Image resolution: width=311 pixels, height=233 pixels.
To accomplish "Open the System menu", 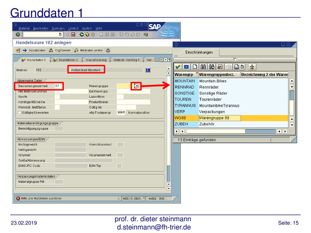I will coord(87,28).
